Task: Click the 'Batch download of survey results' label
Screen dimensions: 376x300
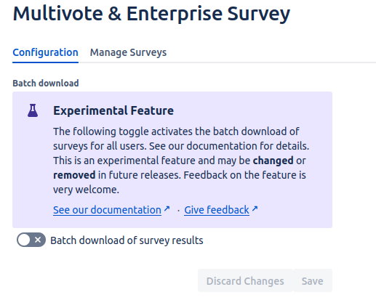Action: click(x=127, y=240)
